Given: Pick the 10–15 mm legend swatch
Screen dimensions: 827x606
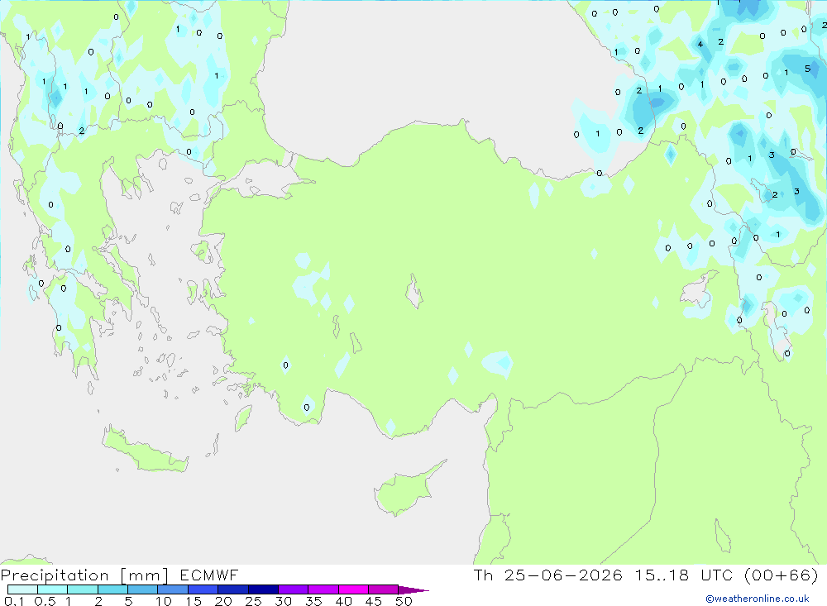Looking at the screenshot, I should point(173,589).
